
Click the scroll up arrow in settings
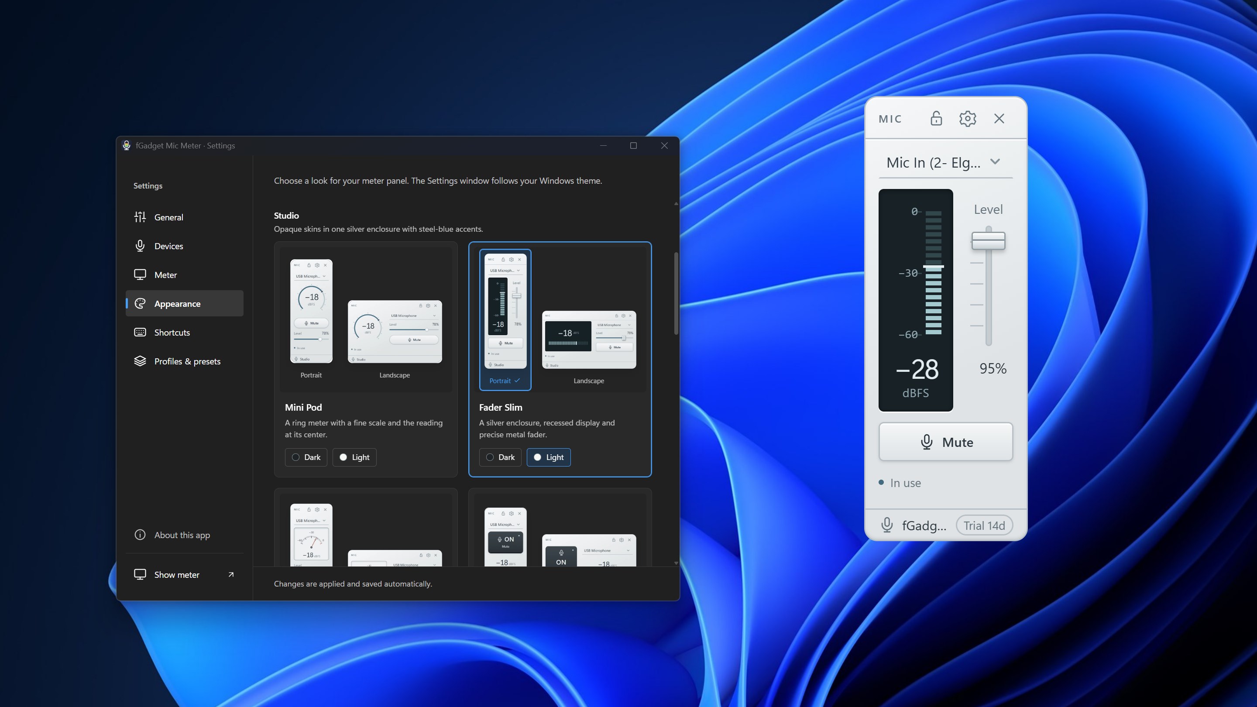pyautogui.click(x=676, y=203)
